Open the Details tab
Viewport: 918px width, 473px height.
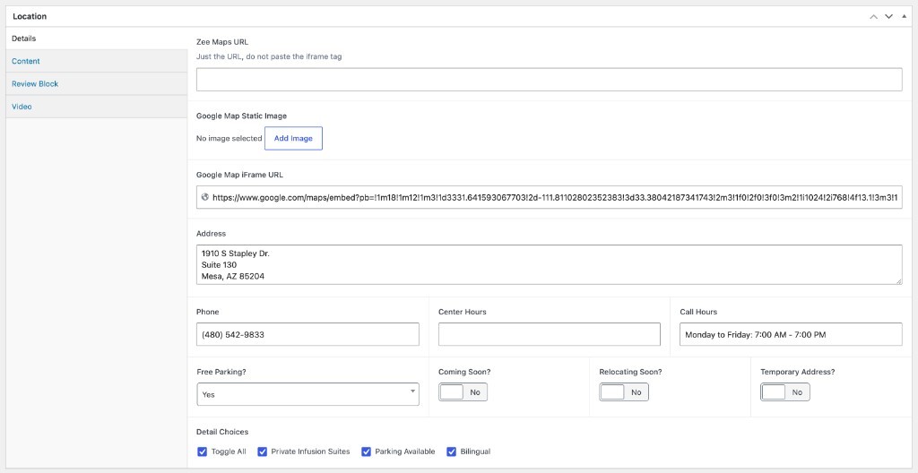(x=97, y=39)
